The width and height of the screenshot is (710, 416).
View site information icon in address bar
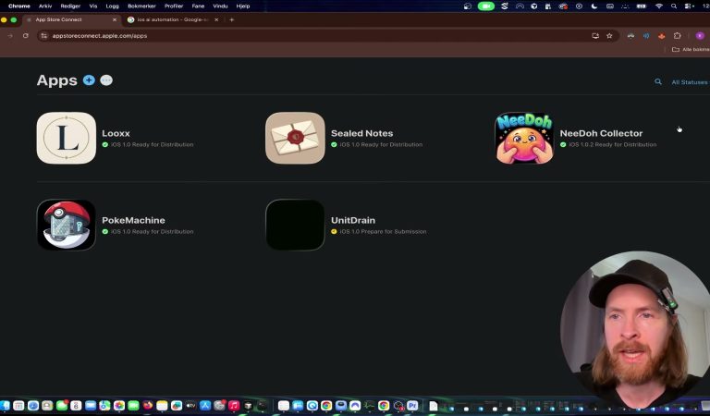pyautogui.click(x=44, y=36)
